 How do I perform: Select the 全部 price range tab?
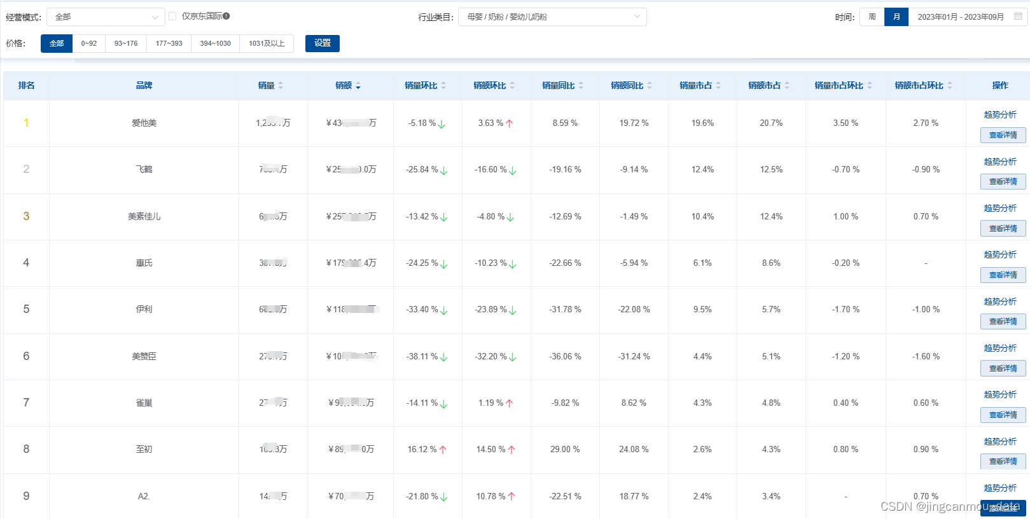(57, 43)
